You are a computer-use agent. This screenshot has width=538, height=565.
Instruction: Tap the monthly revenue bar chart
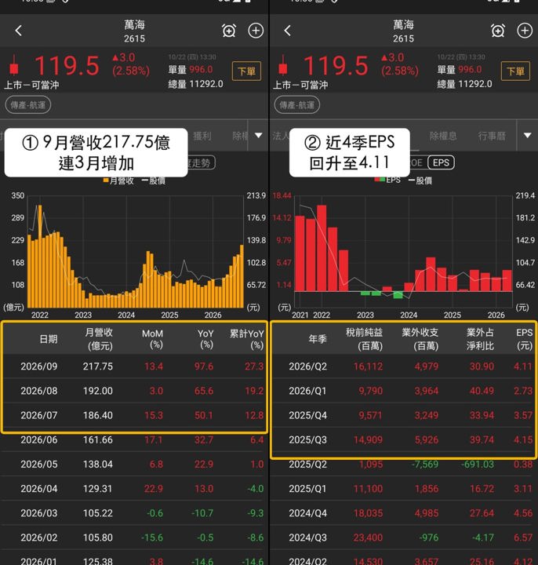coord(136,252)
